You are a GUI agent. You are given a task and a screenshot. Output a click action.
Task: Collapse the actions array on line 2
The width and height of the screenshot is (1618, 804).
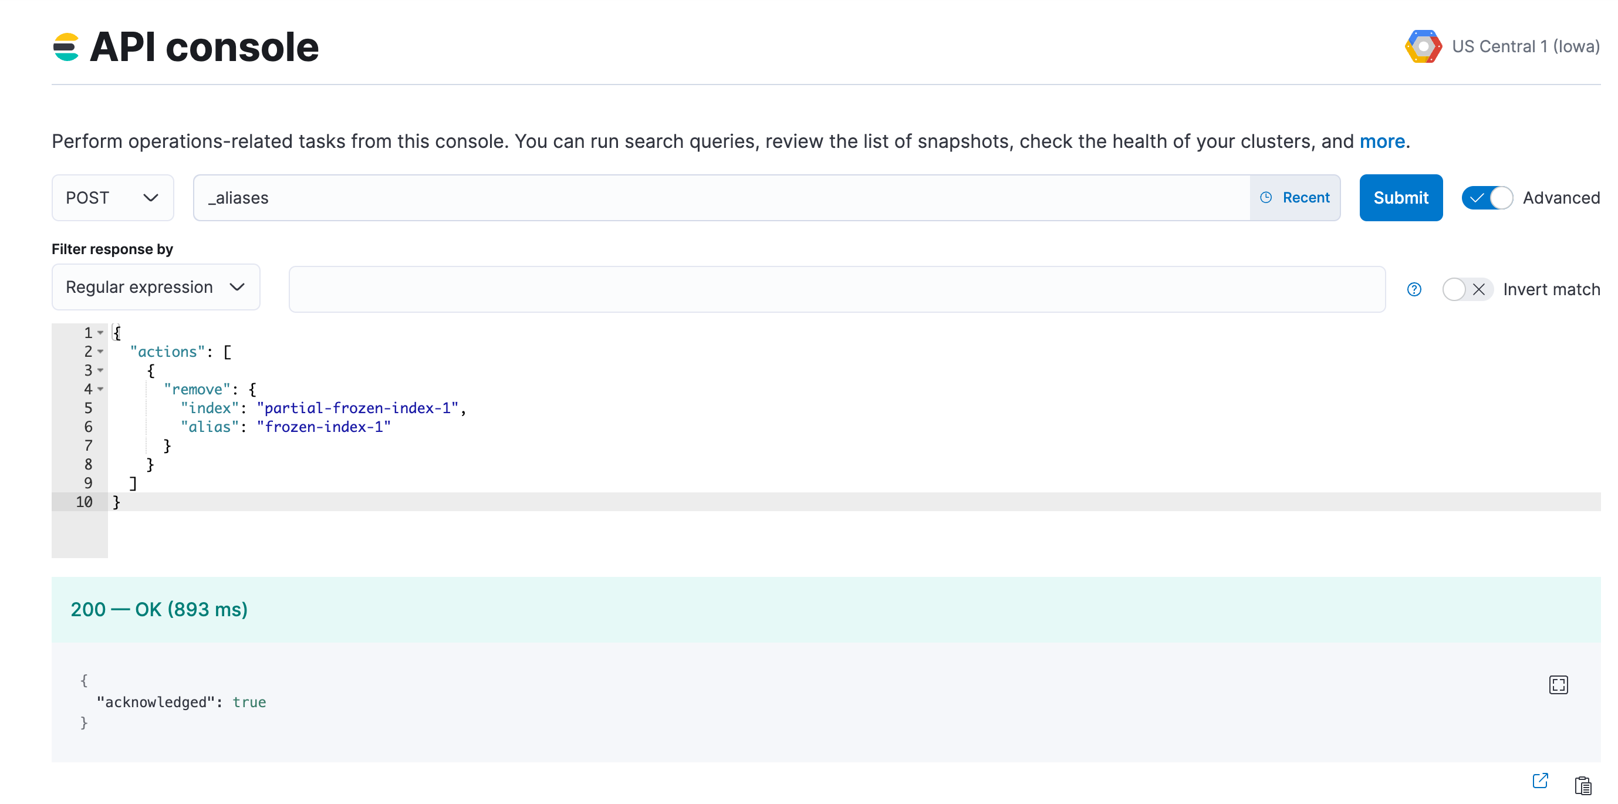(x=100, y=352)
